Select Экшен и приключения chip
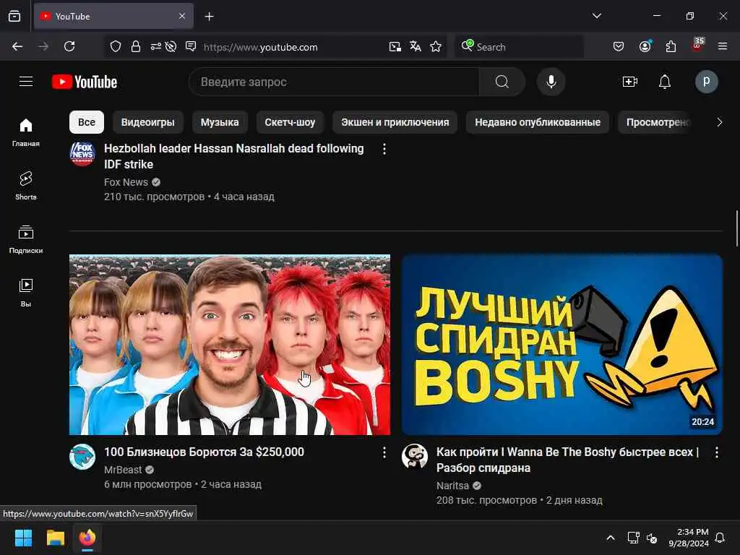The width and height of the screenshot is (740, 555). (x=395, y=122)
